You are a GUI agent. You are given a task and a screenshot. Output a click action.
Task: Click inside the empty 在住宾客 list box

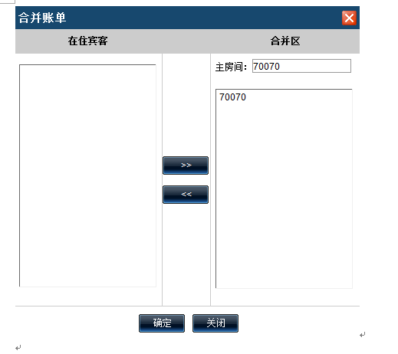87,175
